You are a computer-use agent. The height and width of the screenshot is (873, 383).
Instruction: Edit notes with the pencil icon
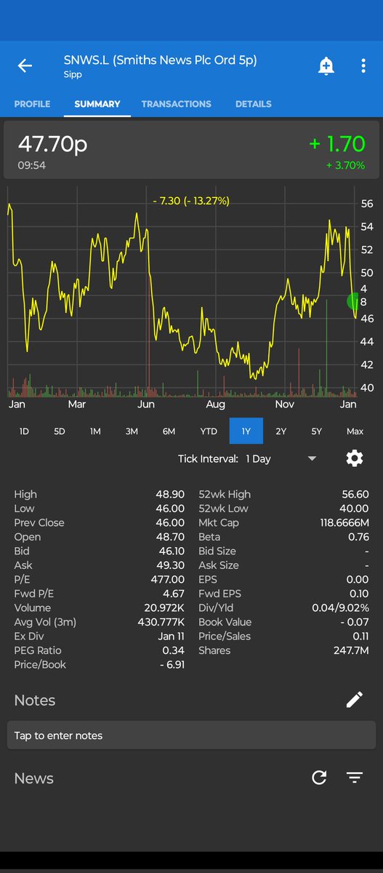pos(354,700)
